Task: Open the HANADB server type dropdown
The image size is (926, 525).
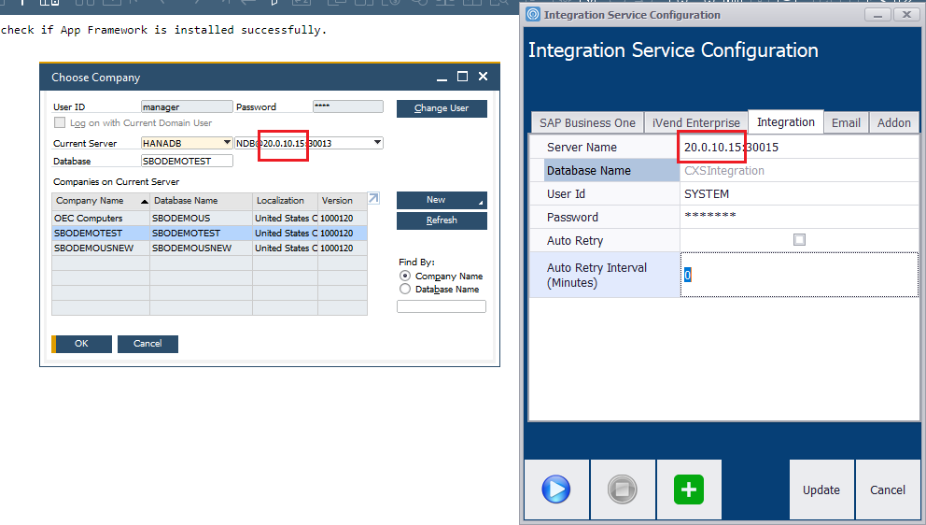Action: (x=227, y=143)
